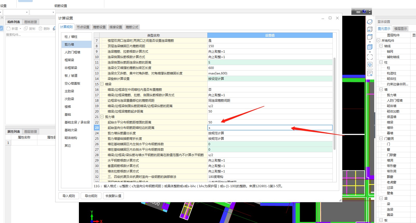Click the 导入规则 button
416x223 pixels.
(x=69, y=196)
